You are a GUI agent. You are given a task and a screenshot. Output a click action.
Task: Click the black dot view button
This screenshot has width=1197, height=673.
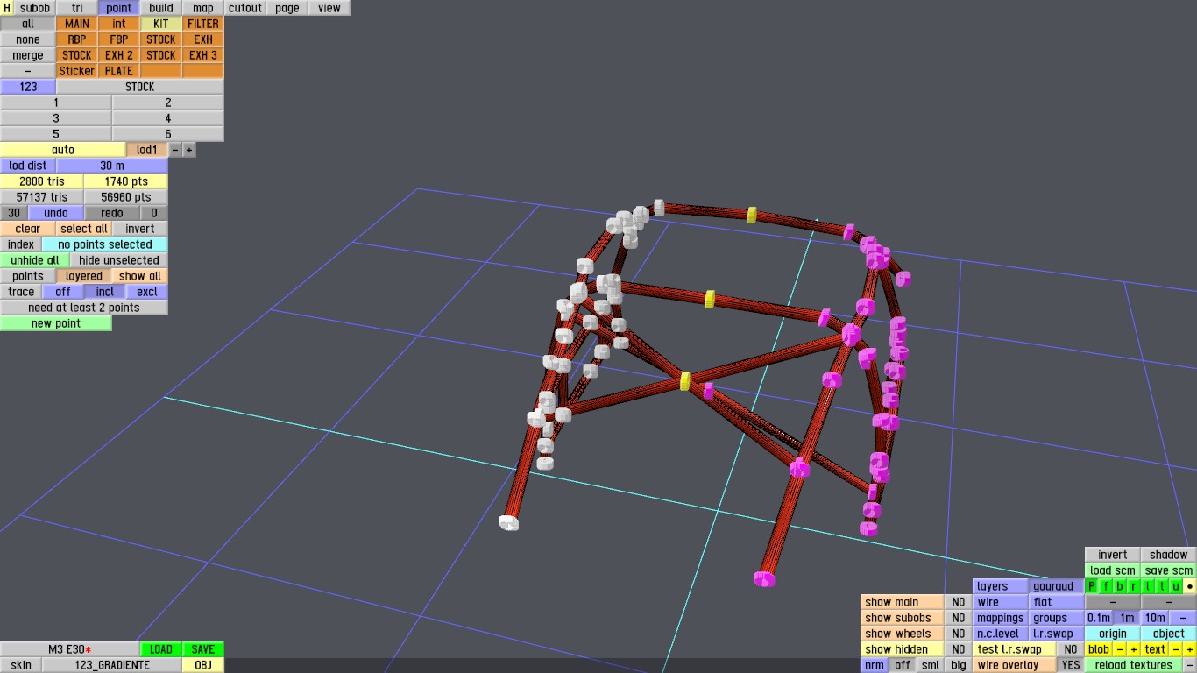(x=1190, y=586)
